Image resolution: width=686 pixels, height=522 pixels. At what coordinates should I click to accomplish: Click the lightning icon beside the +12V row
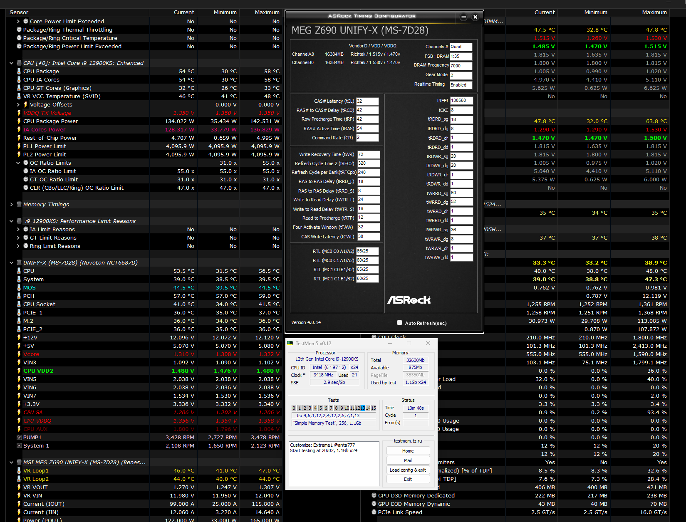point(19,337)
